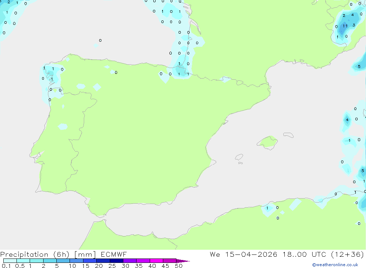The image size is (366, 268).
Task: Click the legend label "20"
Action: (99, 266)
